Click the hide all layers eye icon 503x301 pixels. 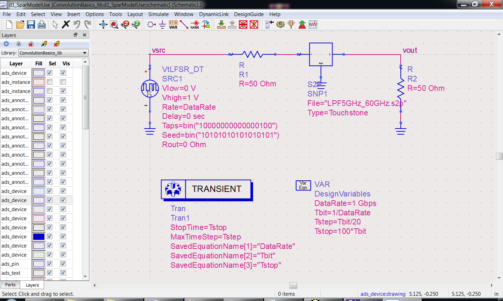31,44
